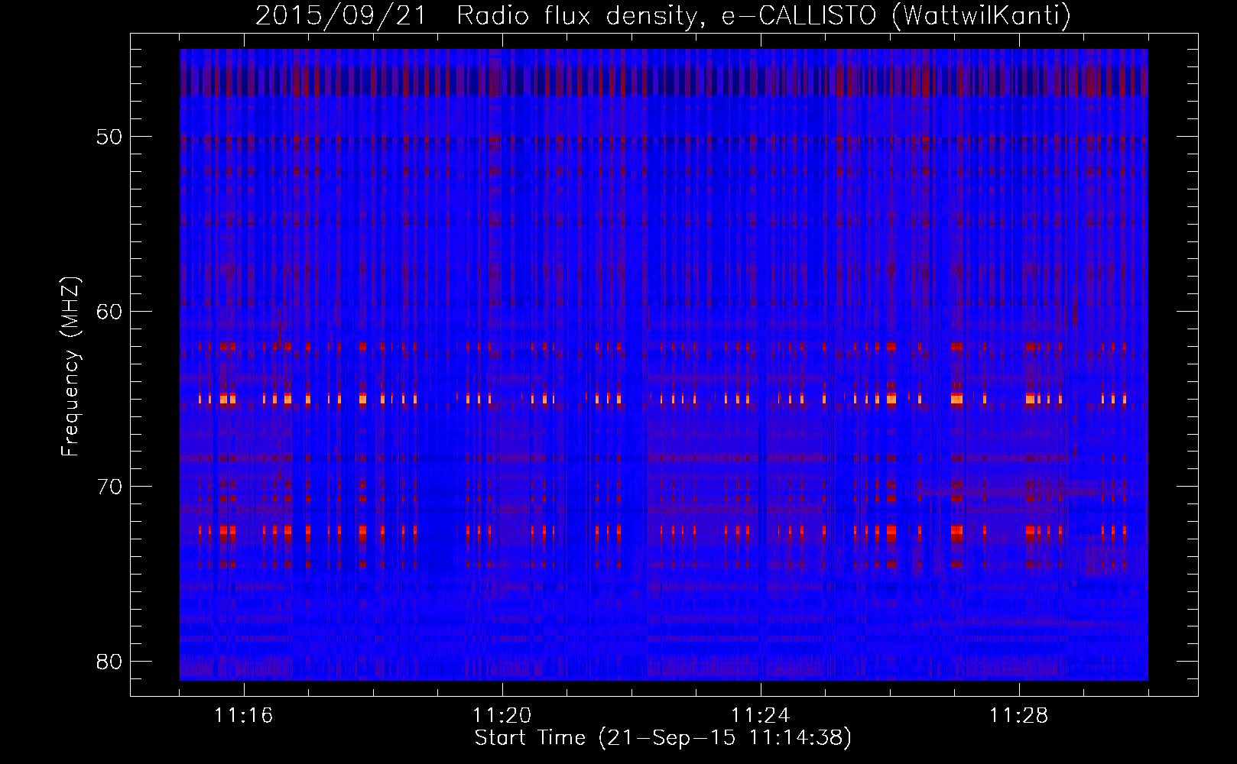Click the 11:28 time tick label

pyautogui.click(x=1019, y=716)
